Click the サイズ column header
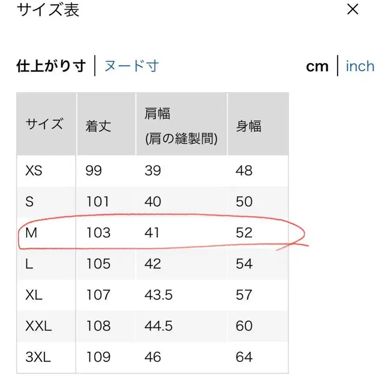The image size is (391, 391). coord(45,124)
